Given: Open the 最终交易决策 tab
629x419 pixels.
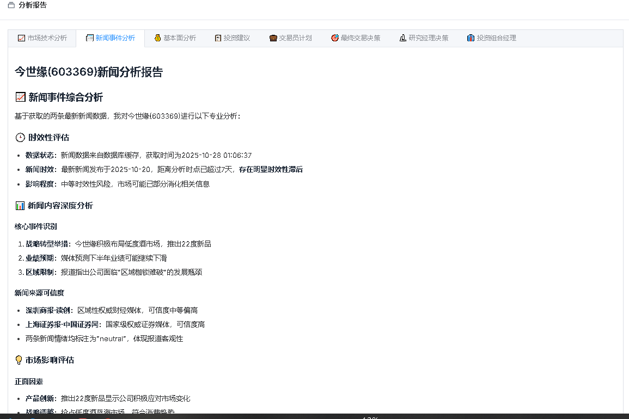Looking at the screenshot, I should coord(356,38).
